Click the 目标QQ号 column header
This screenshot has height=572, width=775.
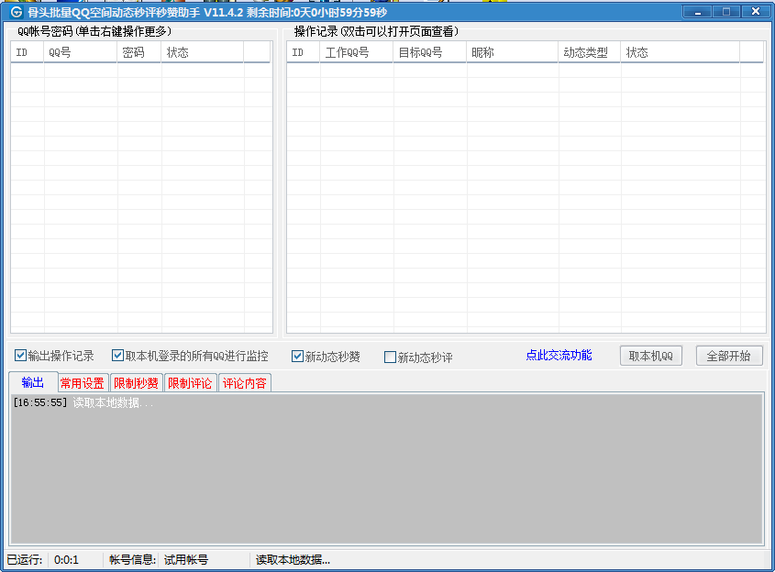[x=430, y=52]
